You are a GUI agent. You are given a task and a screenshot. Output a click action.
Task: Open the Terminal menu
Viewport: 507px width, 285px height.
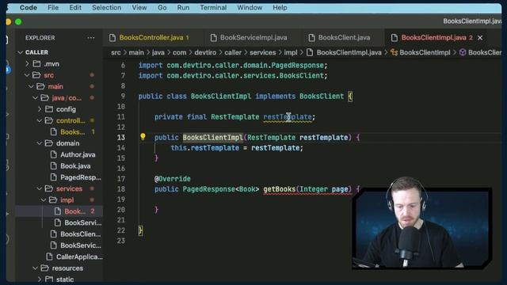tap(213, 7)
